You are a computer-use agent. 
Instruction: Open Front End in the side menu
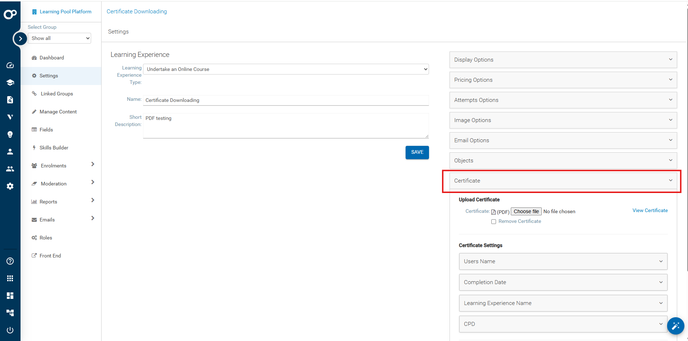(61, 256)
